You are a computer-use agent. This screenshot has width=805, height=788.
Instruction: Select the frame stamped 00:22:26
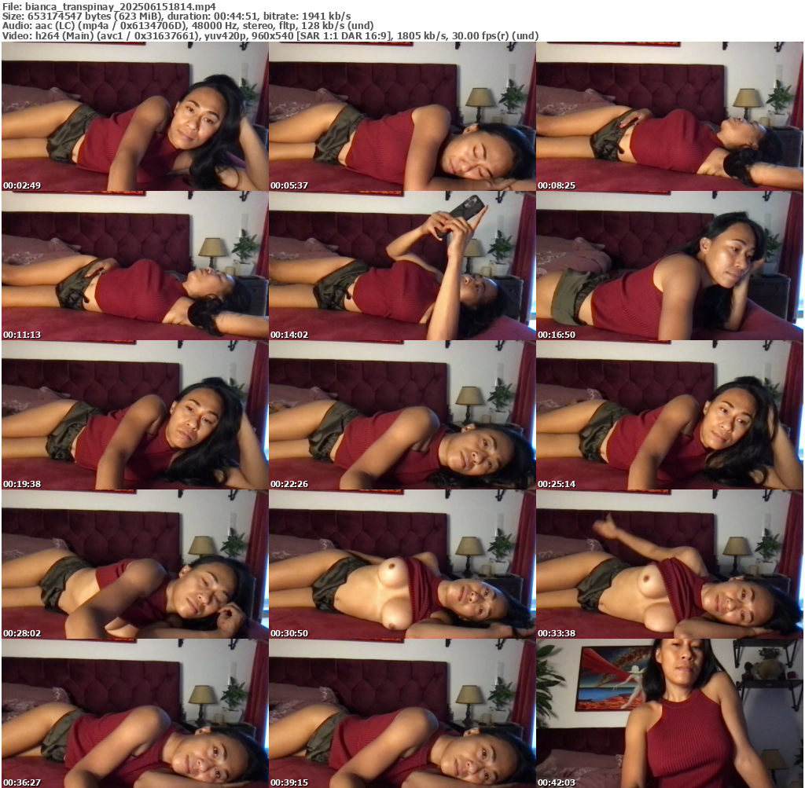click(x=402, y=415)
